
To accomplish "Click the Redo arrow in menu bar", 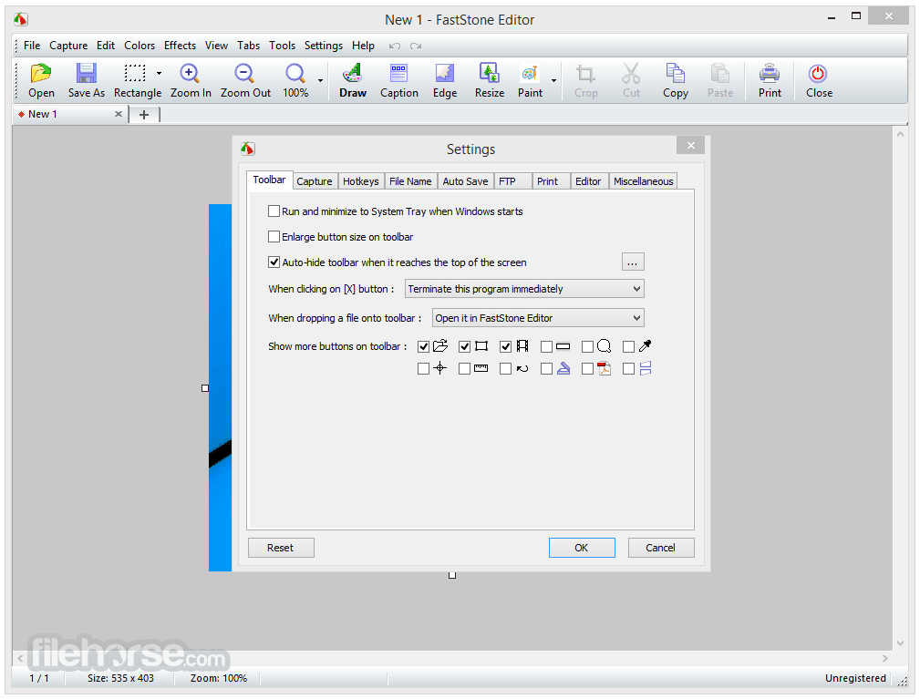I will tap(416, 46).
